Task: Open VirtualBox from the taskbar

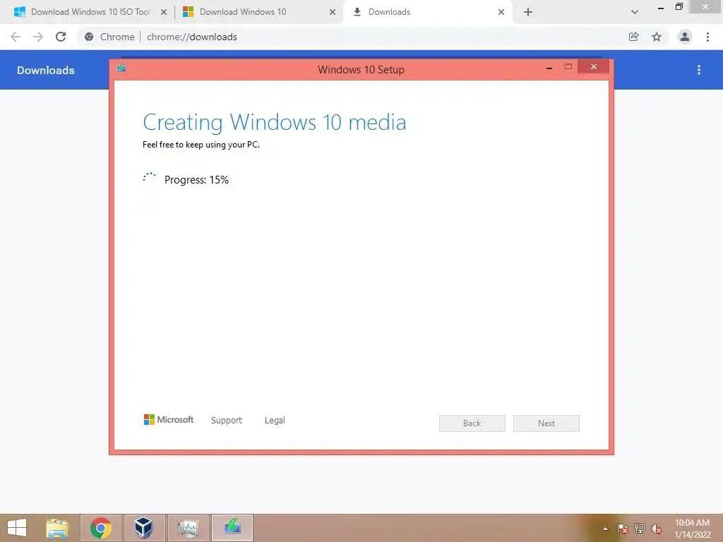Action: (x=144, y=528)
